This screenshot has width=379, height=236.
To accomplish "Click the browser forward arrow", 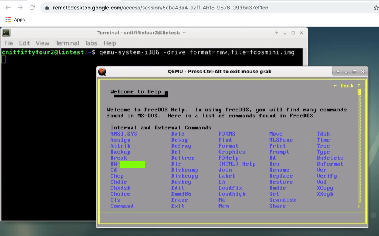I will [20, 8].
